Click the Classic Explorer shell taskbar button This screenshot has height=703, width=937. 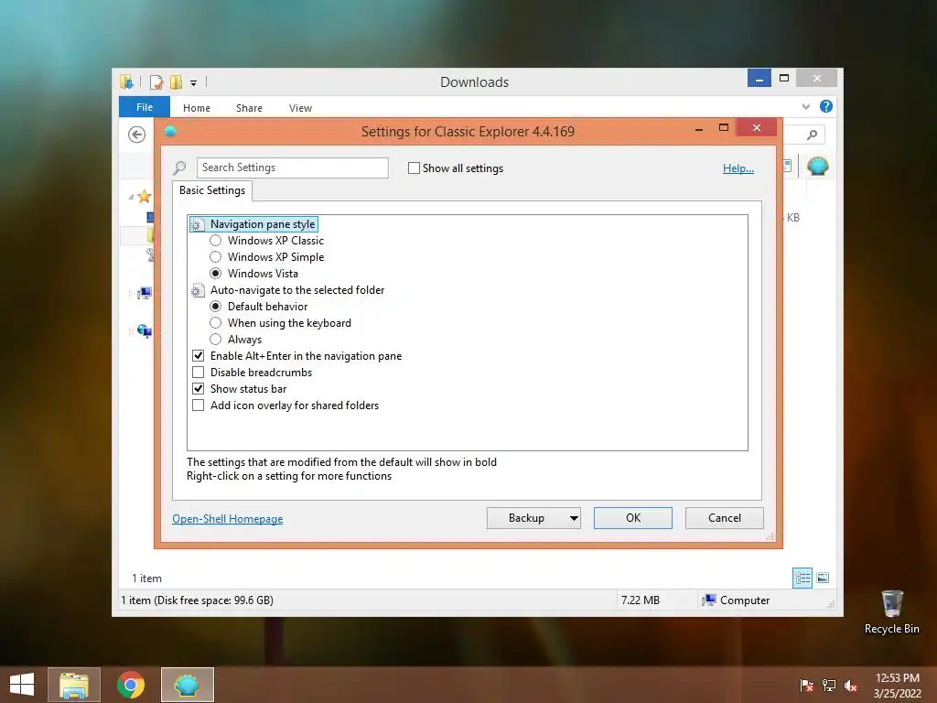187,685
